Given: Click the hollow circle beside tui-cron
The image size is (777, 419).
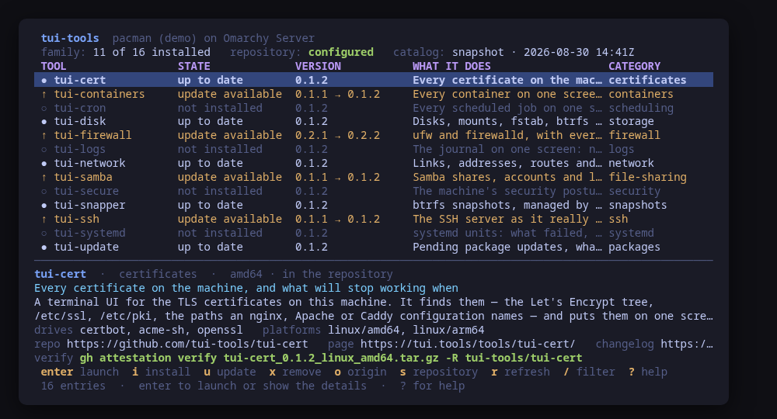Looking at the screenshot, I should coord(44,108).
